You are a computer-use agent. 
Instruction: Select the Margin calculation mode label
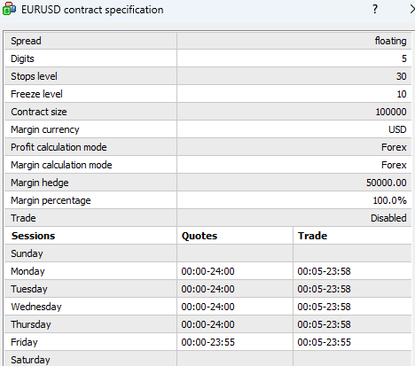pyautogui.click(x=61, y=165)
